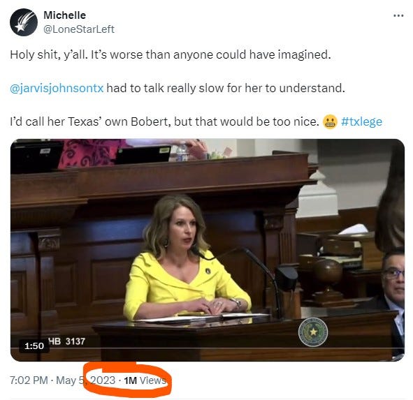Click the 1M Views counter
The width and height of the screenshot is (413, 400).
145,380
